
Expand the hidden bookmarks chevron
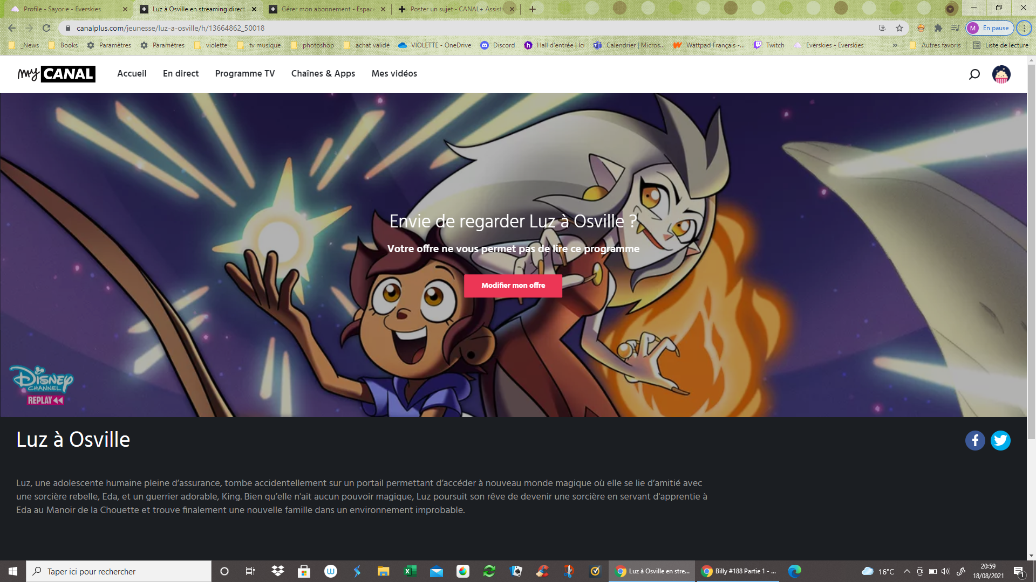point(895,45)
